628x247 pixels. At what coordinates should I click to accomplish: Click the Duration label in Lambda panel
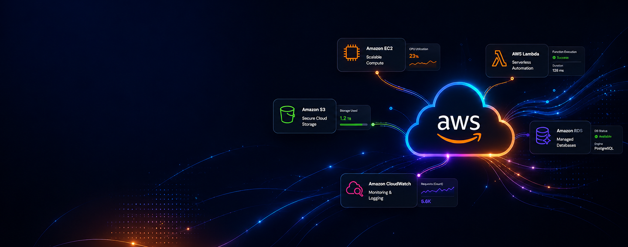(558, 65)
